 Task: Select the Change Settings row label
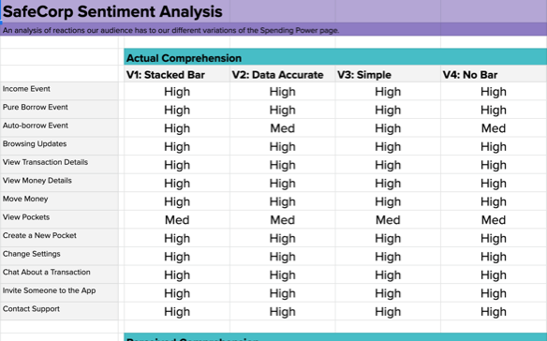pos(32,254)
